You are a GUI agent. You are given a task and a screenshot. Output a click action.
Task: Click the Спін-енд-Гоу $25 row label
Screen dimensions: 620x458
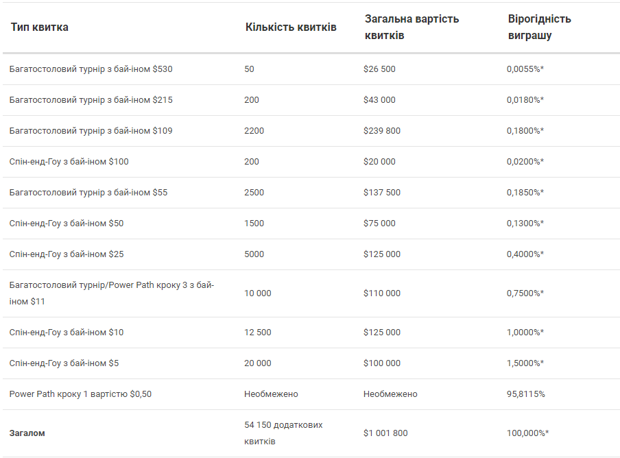click(x=67, y=254)
